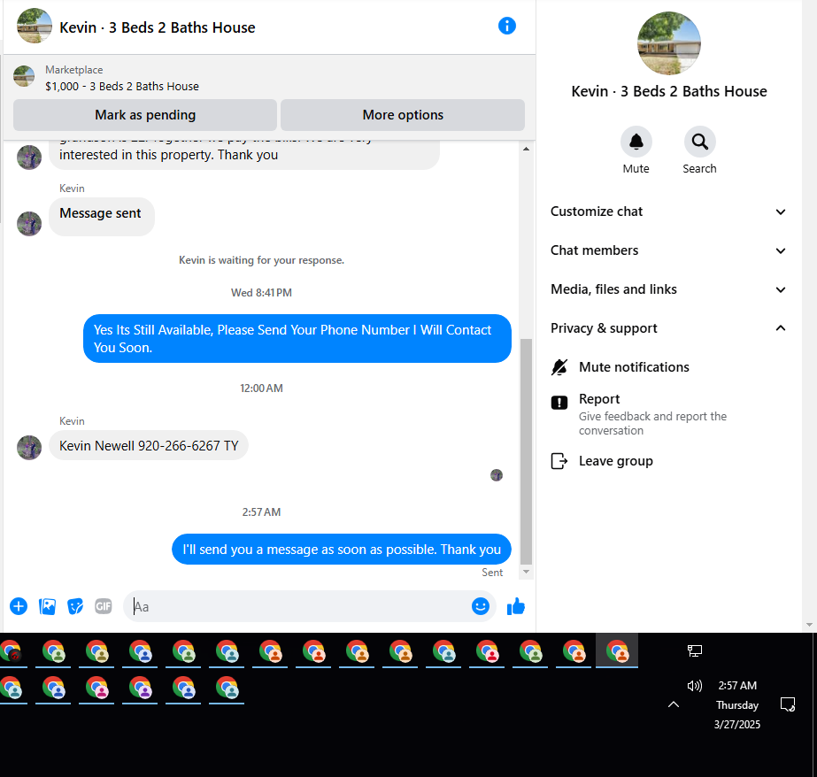Show hidden system tray icons
This screenshot has height=777, width=817.
pos(674,704)
